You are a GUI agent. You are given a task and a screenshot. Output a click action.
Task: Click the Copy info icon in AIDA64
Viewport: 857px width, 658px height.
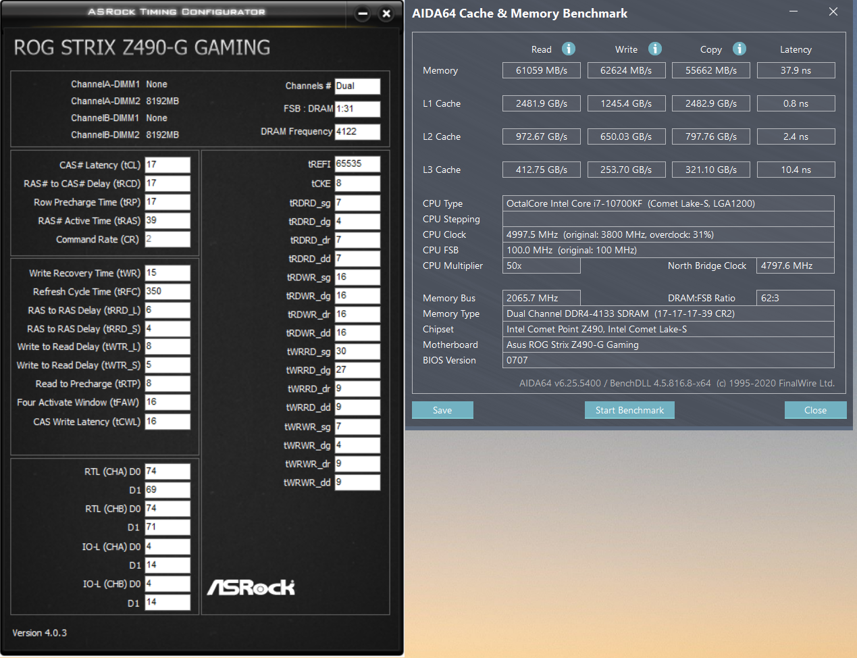click(739, 49)
